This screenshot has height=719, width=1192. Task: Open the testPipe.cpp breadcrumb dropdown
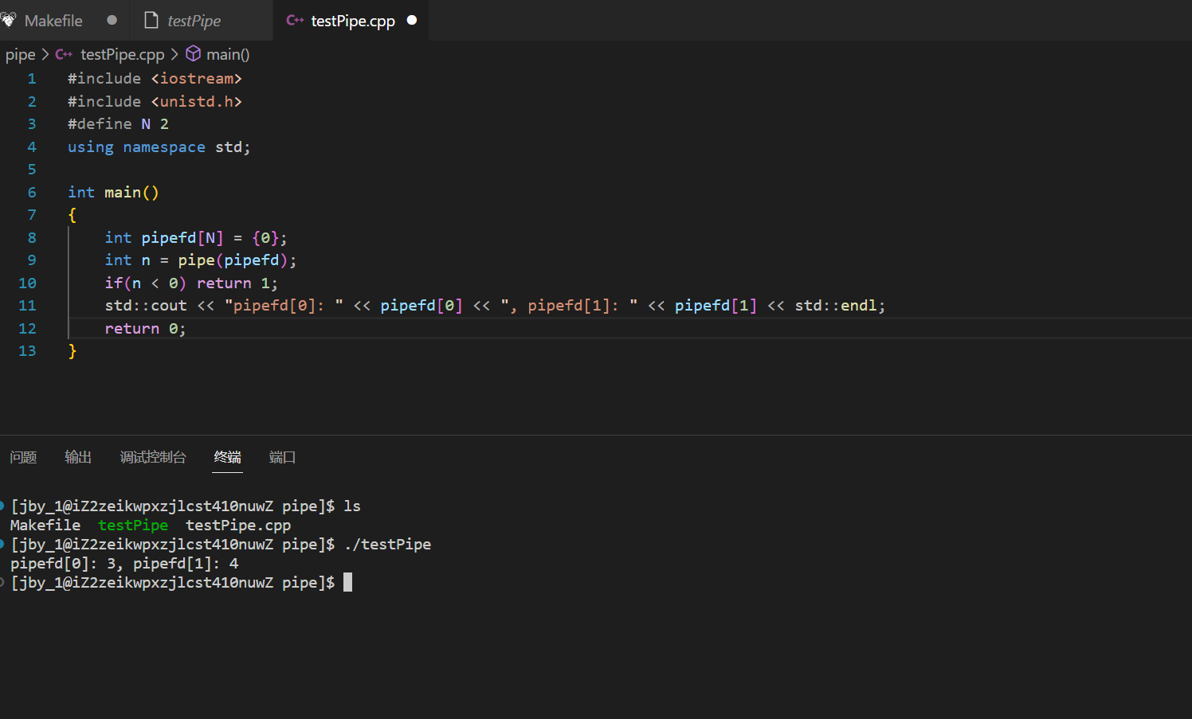122,54
